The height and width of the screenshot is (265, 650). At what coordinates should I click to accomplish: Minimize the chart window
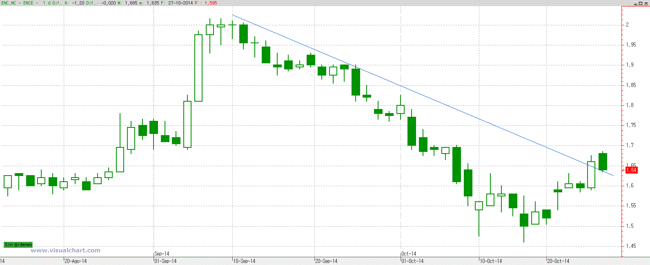pos(637,3)
